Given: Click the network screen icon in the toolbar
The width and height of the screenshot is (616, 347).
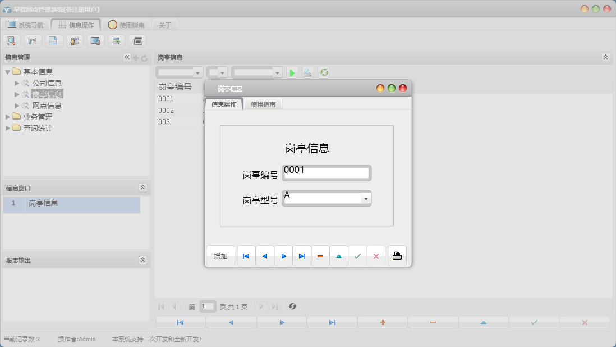Looking at the screenshot, I should coord(95,40).
